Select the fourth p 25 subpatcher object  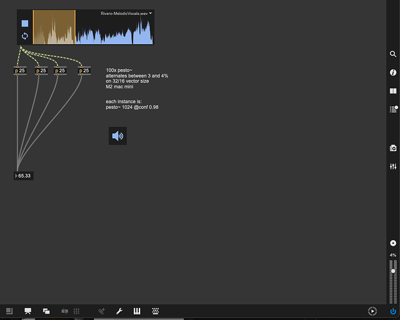[x=84, y=70]
